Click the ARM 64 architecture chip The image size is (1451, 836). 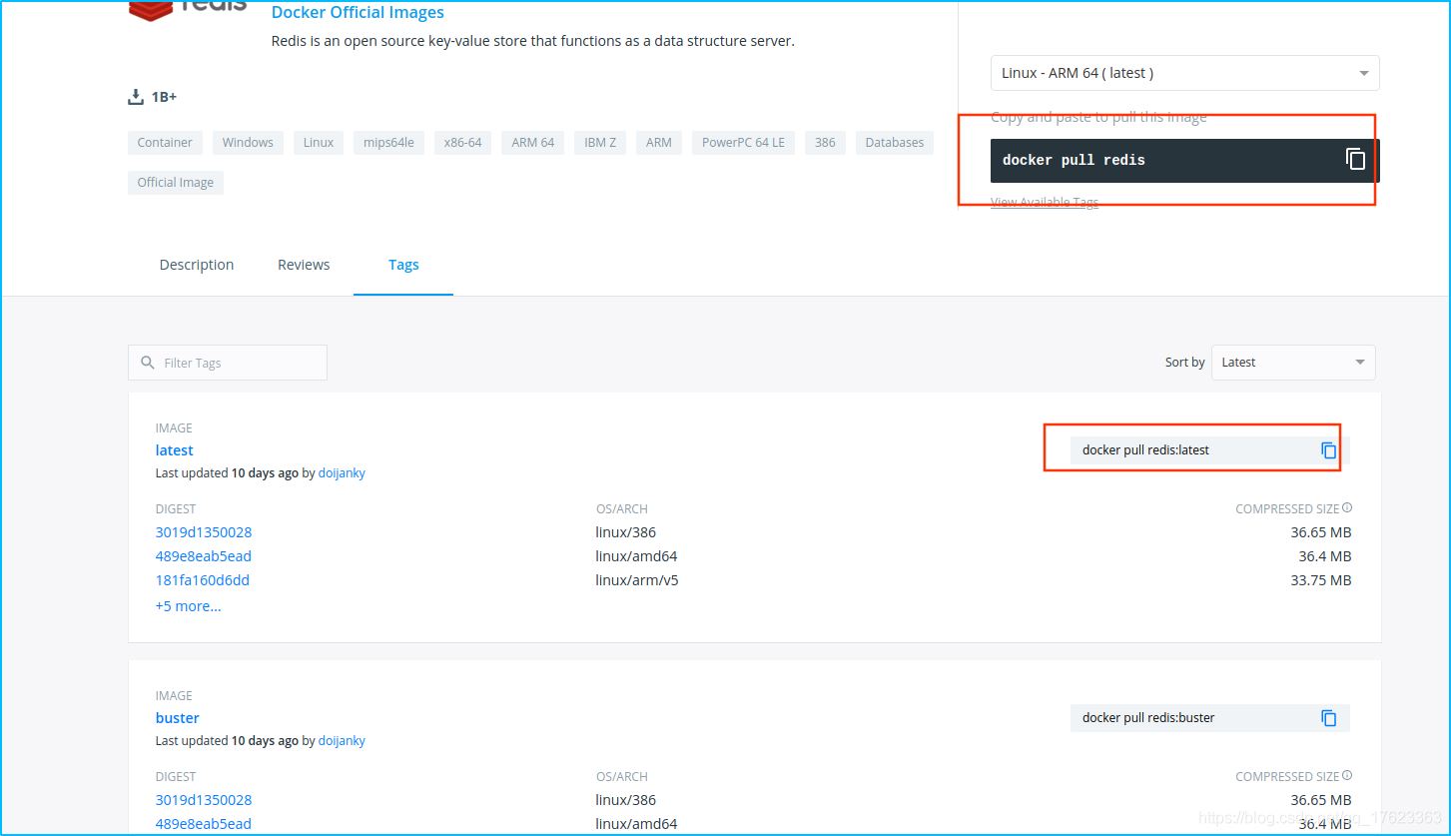(x=533, y=143)
